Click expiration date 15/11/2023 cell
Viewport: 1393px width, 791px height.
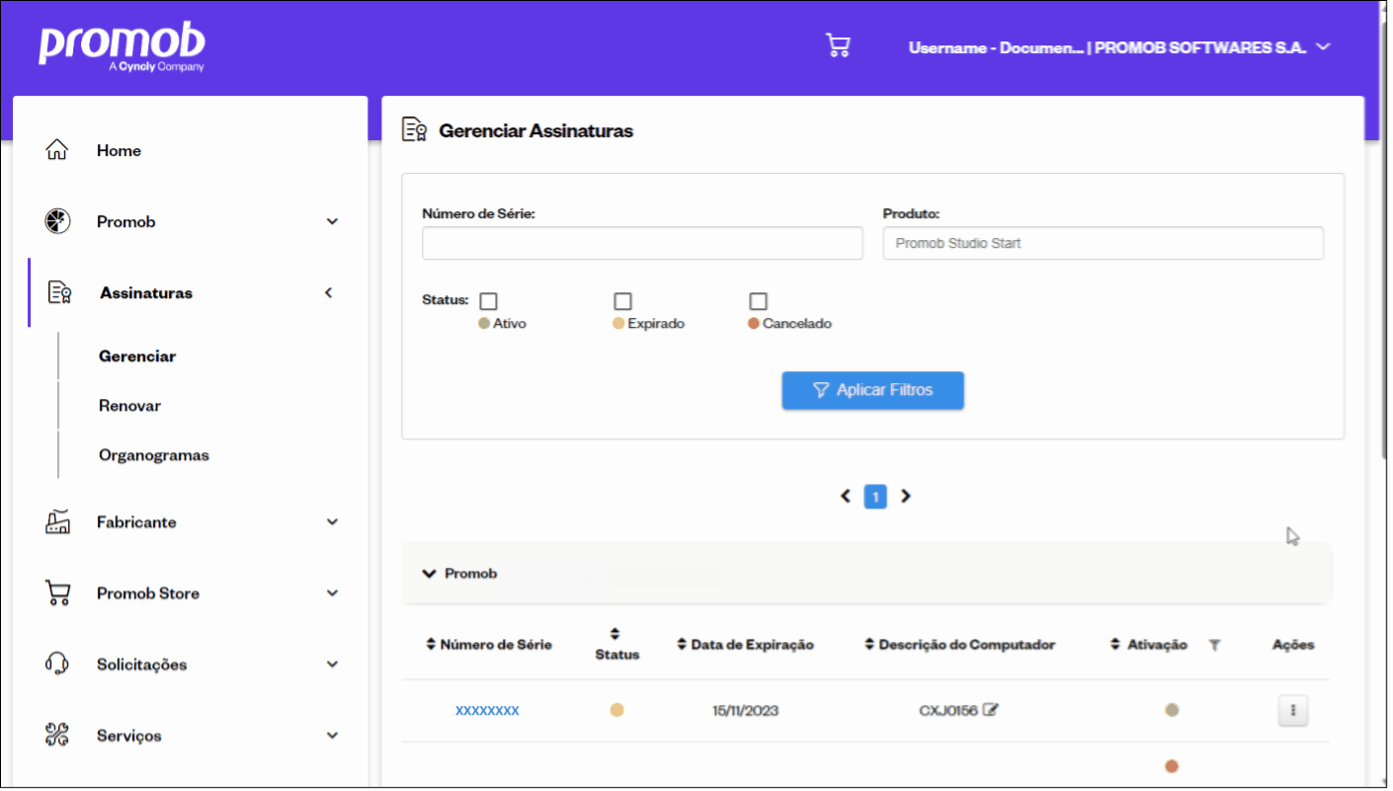(x=745, y=710)
